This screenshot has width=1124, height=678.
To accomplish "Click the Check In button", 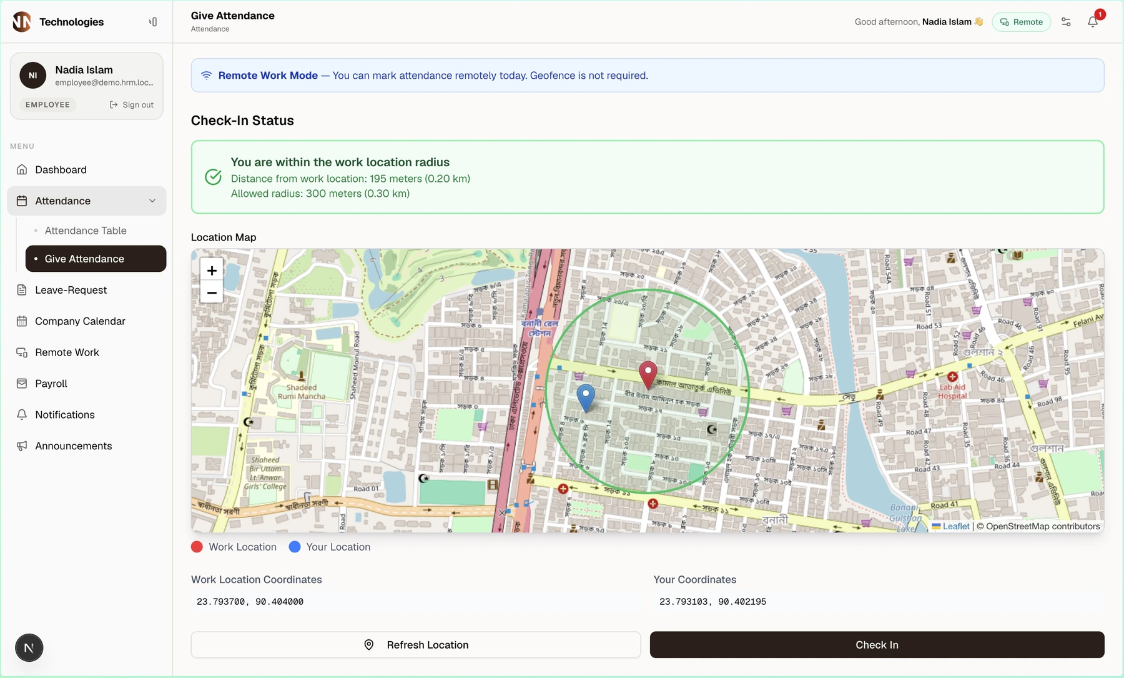I will tap(877, 645).
